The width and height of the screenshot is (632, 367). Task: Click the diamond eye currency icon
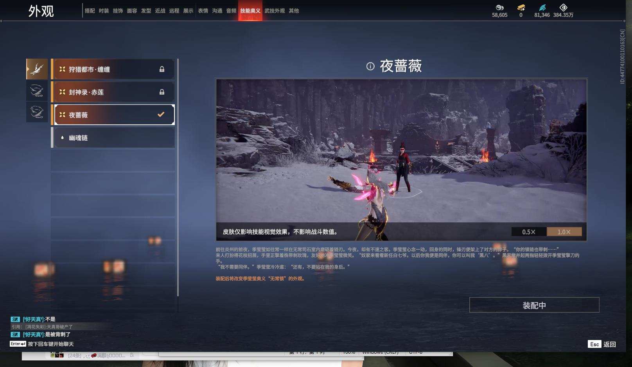[x=563, y=7]
